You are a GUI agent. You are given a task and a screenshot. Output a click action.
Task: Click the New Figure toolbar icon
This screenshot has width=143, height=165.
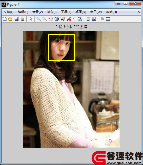(4, 19)
